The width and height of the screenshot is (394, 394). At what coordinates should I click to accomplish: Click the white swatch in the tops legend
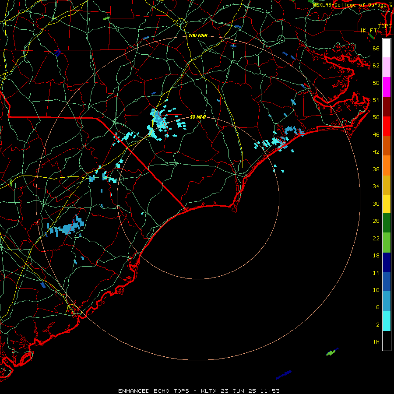(387, 48)
